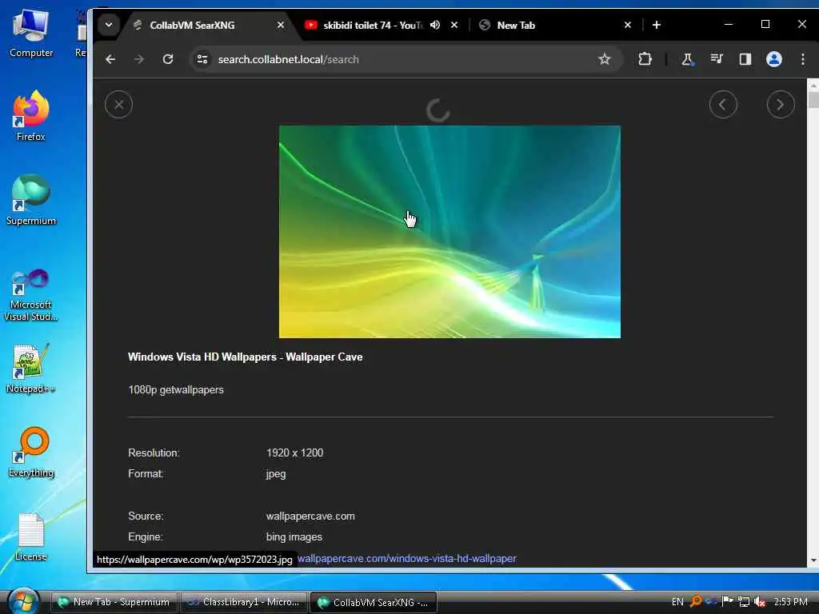Close the New Tab tab

[627, 25]
